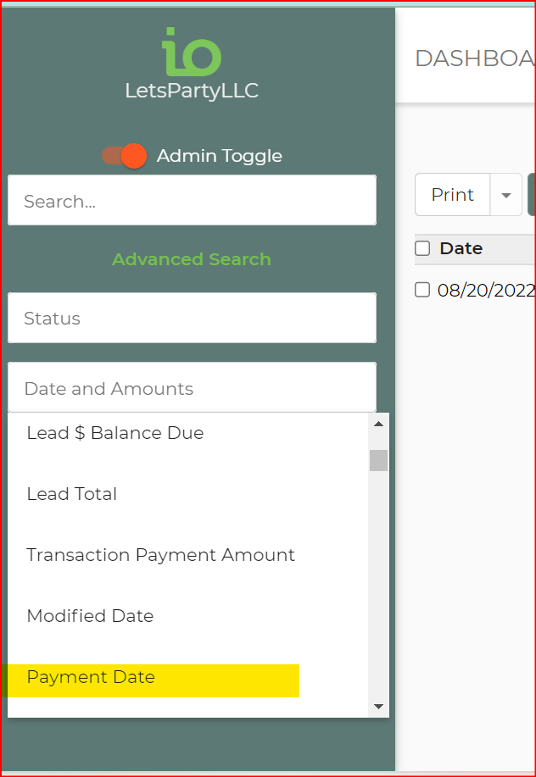
Task: Click the Search input field
Action: (x=192, y=201)
